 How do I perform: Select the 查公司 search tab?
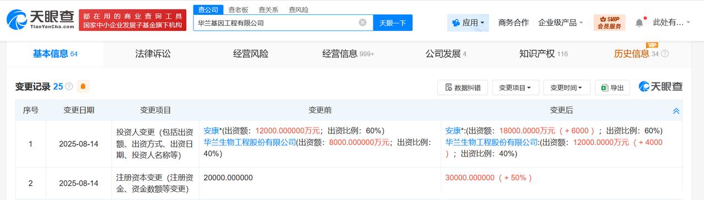(x=208, y=9)
